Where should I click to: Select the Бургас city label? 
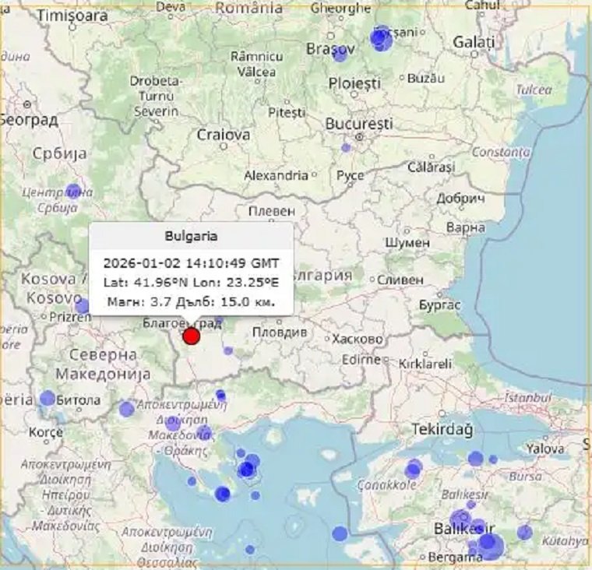pyautogui.click(x=440, y=304)
